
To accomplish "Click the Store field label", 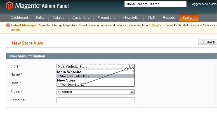I will coord(14,66).
